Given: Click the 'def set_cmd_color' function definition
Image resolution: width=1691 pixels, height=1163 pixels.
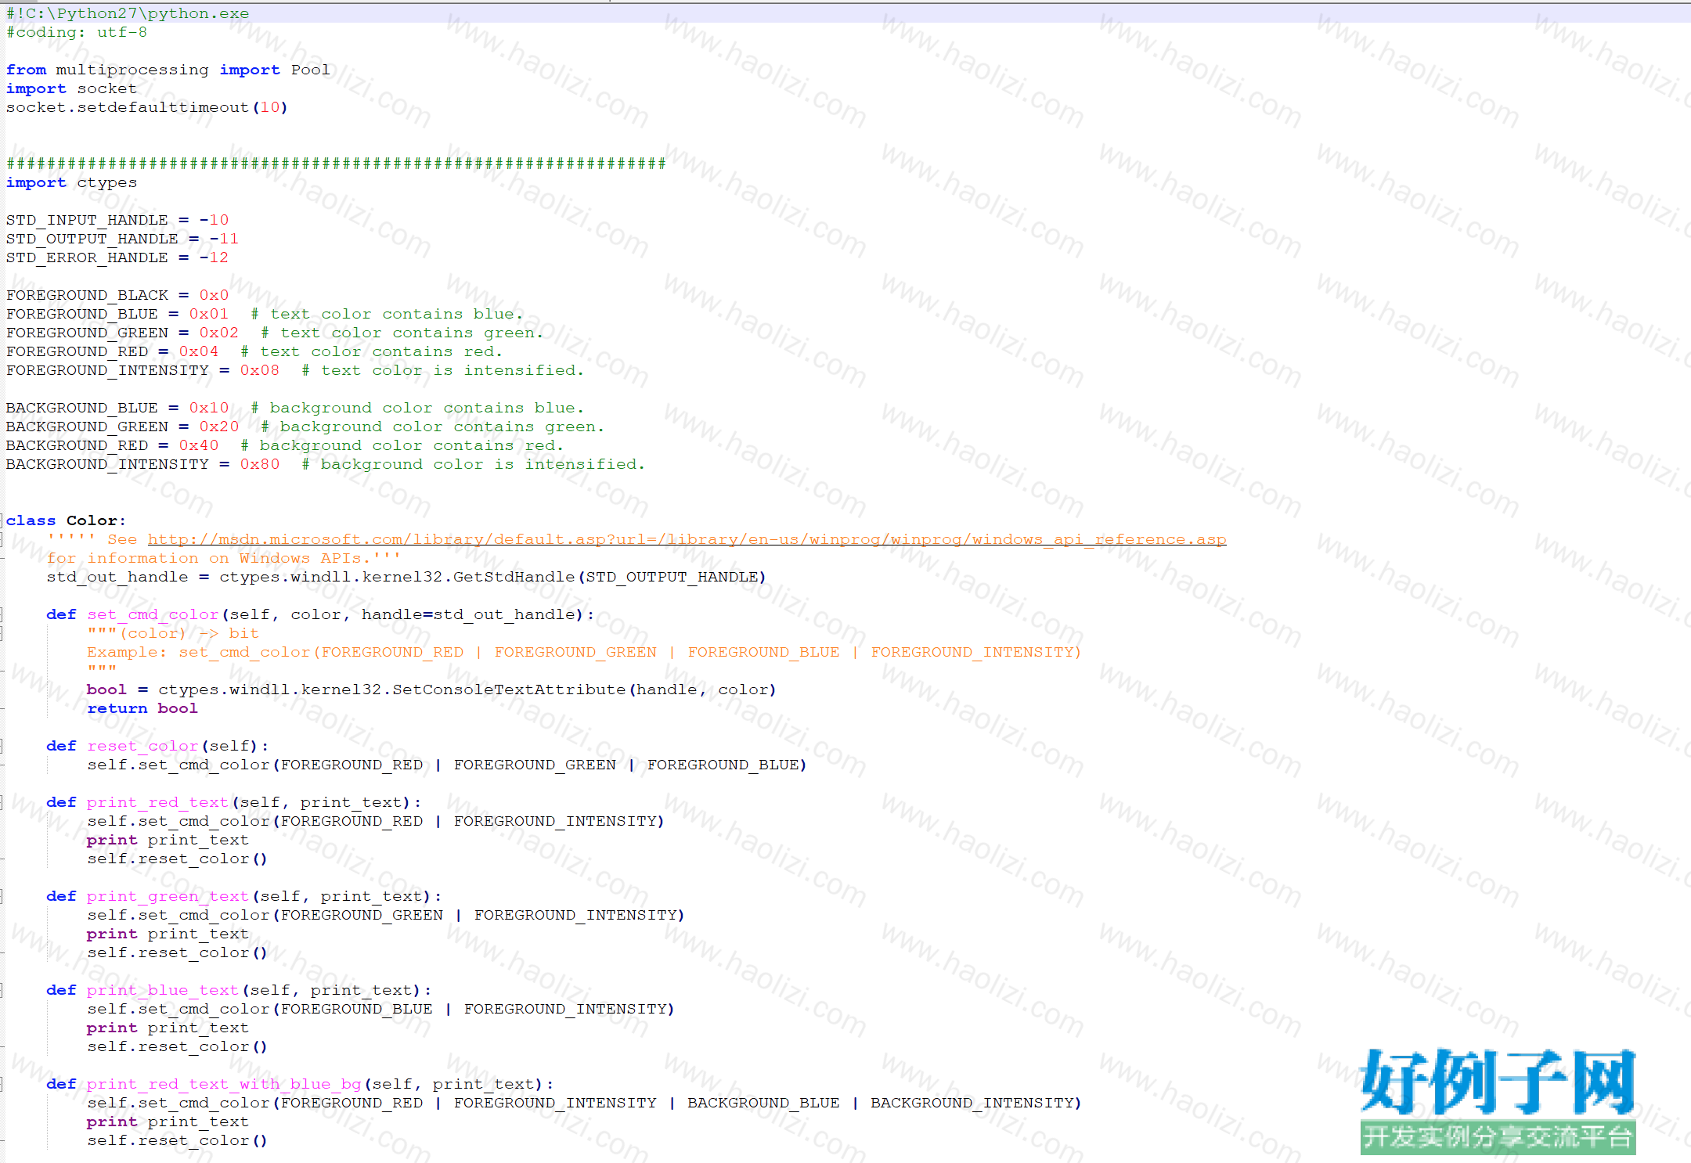Looking at the screenshot, I should pyautogui.click(x=320, y=614).
